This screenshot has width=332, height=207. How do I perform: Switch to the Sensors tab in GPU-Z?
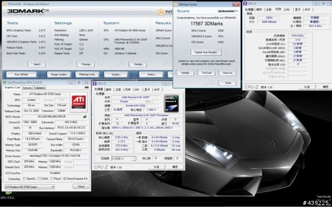point(27,88)
